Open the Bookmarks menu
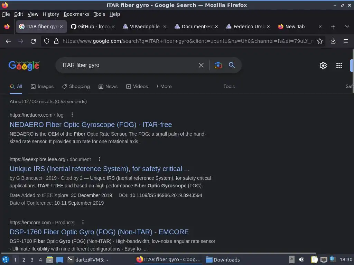Screen dimensions: 354x265 pyautogui.click(x=76, y=14)
